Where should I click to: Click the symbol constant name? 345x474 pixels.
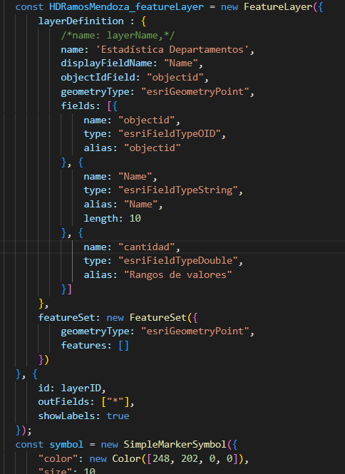(66, 445)
